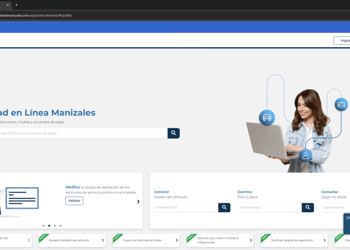Image resolution: width=350 pixels, height=250 pixels.
Task: Open Solicitar paz y salvo multas card
Action: [x=220, y=240]
